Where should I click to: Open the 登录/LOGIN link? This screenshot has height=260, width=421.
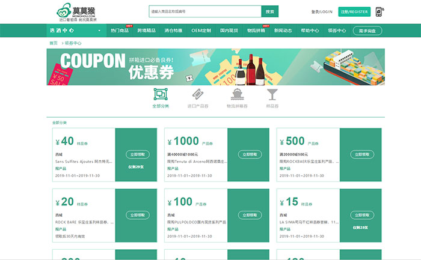322,11
